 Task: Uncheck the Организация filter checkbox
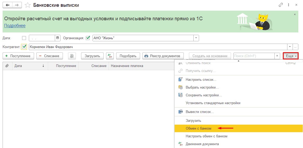pos(88,38)
